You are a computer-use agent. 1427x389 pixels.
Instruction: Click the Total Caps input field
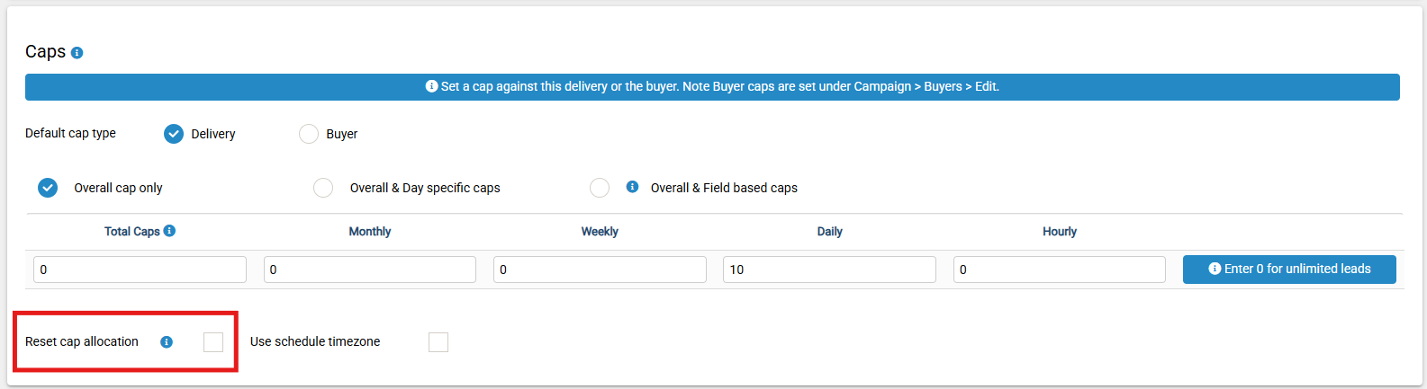tap(140, 270)
